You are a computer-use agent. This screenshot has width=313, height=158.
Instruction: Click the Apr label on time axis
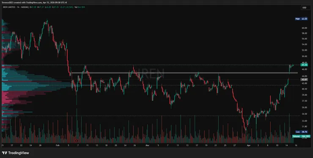point(249,145)
